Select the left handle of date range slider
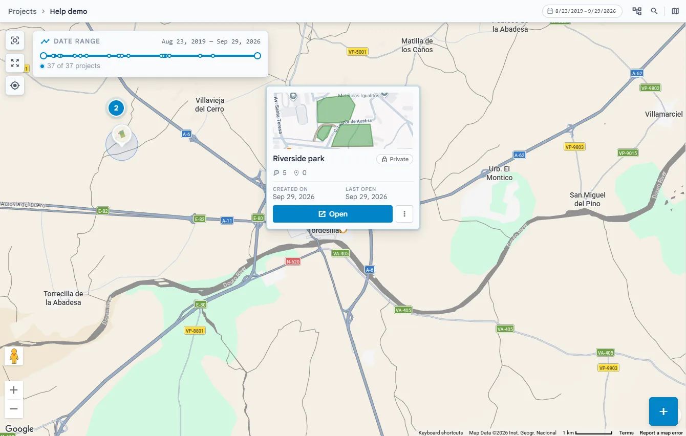The height and width of the screenshot is (436, 686). point(44,56)
